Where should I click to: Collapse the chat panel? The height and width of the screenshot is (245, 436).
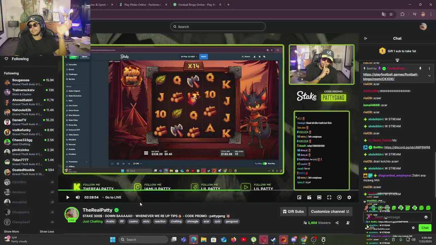point(365,38)
